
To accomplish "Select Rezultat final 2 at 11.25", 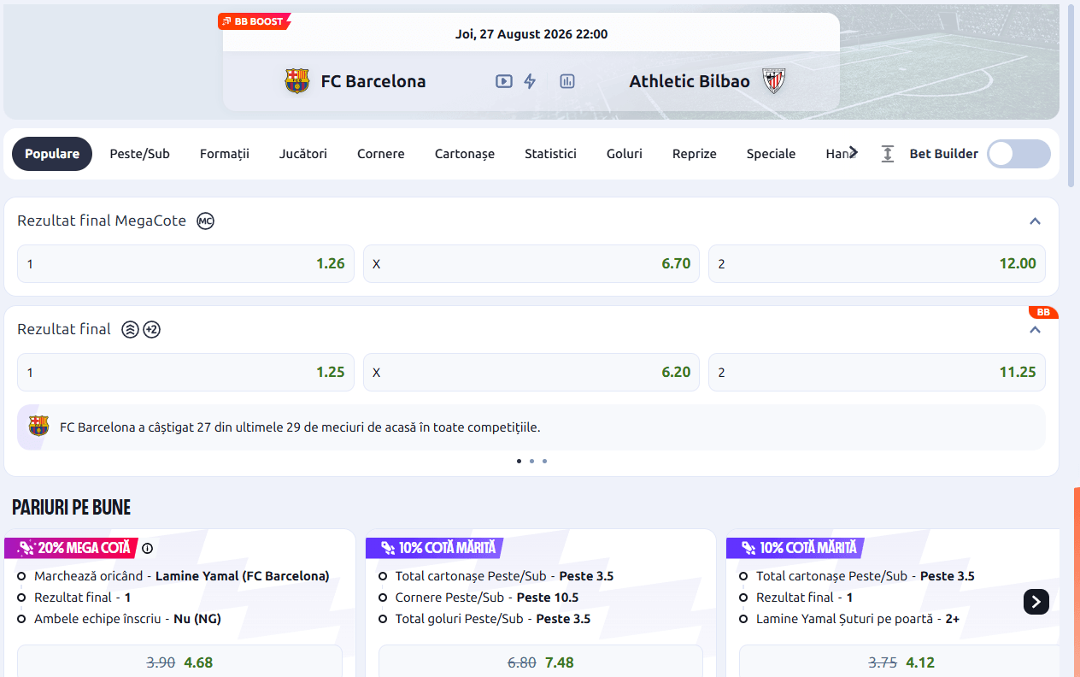I will point(877,372).
